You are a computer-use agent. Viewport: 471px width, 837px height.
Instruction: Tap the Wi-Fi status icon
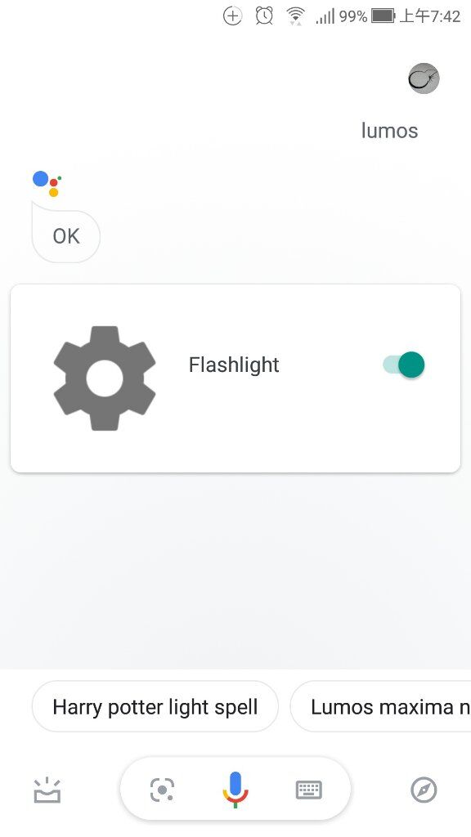pyautogui.click(x=294, y=16)
